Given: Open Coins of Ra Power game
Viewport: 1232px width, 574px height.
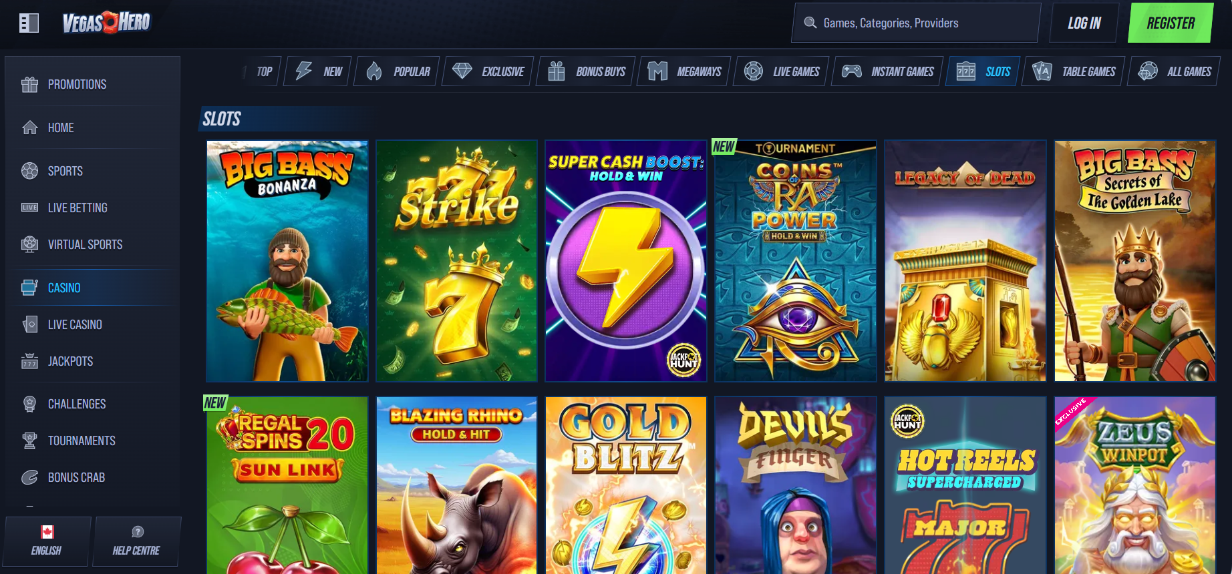Looking at the screenshot, I should 796,261.
